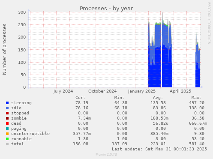Click the zombie average value 188.53m
Screen dimensions: 213x159
coord(159,118)
